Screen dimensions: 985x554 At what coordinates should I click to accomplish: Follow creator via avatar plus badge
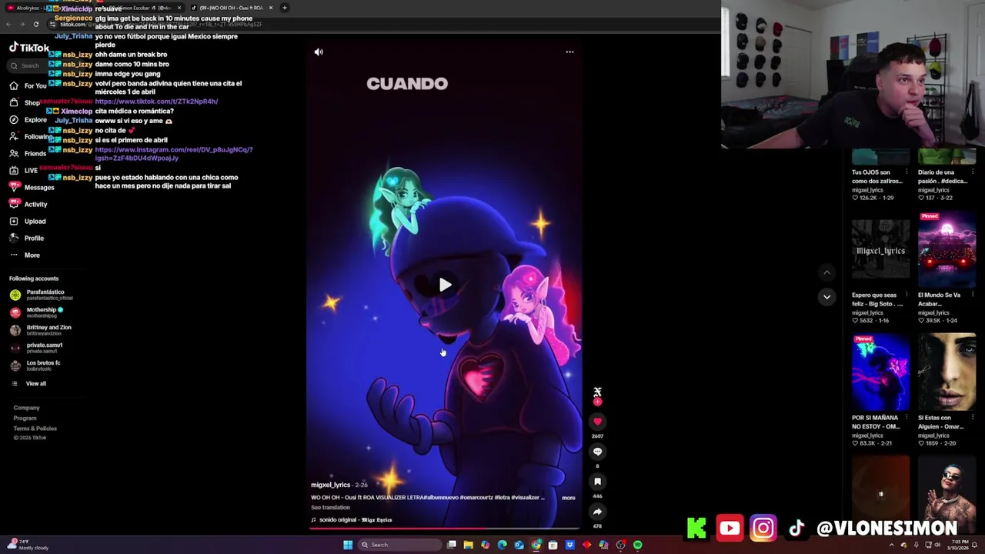(x=597, y=402)
